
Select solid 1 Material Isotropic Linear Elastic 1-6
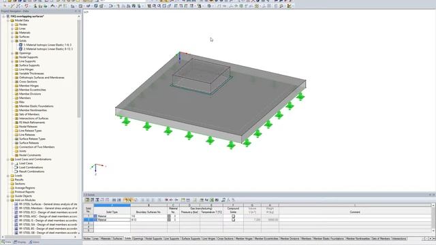click(47, 45)
